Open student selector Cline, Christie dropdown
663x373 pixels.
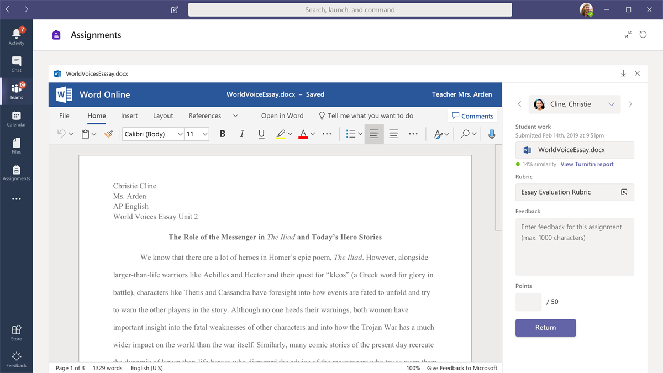coord(574,104)
